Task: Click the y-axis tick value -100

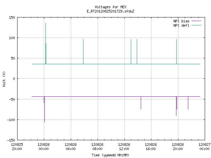Action: click(11, 120)
